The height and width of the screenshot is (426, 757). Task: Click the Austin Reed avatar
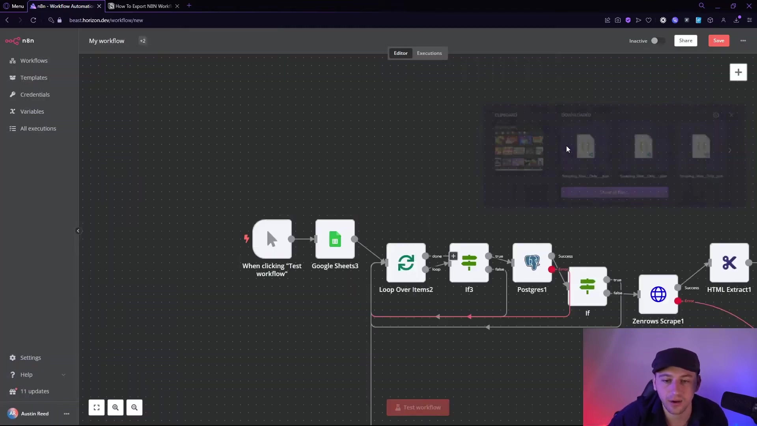point(13,413)
